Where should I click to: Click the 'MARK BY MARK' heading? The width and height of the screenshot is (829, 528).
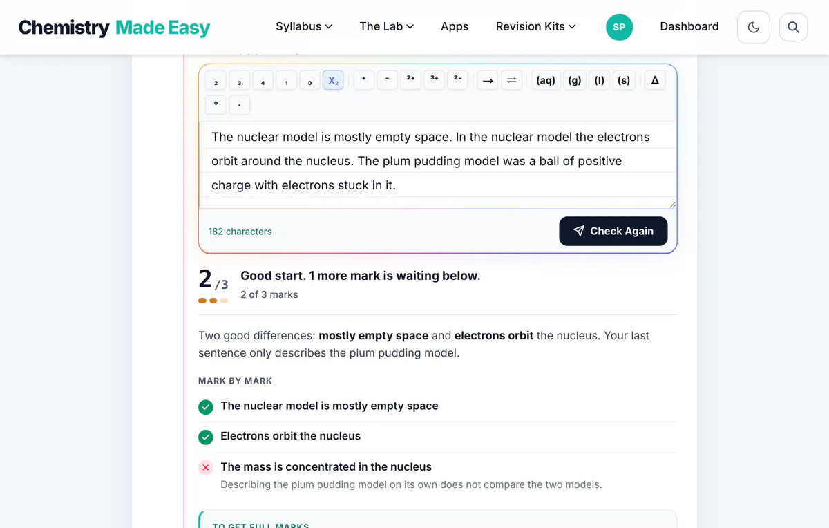[x=235, y=381]
